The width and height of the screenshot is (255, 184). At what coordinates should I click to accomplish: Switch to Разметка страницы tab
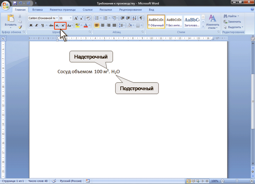[x=63, y=10]
